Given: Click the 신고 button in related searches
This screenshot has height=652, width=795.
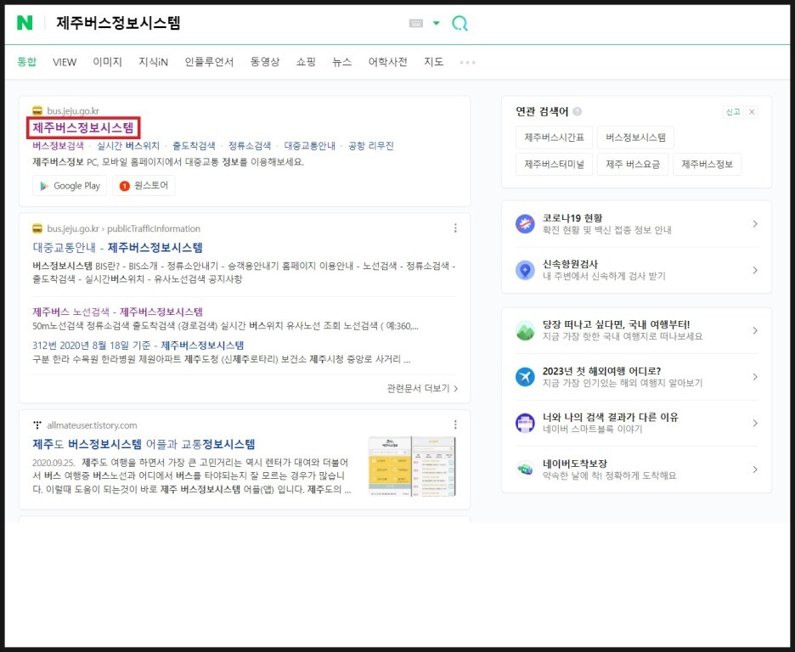Looking at the screenshot, I should pyautogui.click(x=733, y=112).
